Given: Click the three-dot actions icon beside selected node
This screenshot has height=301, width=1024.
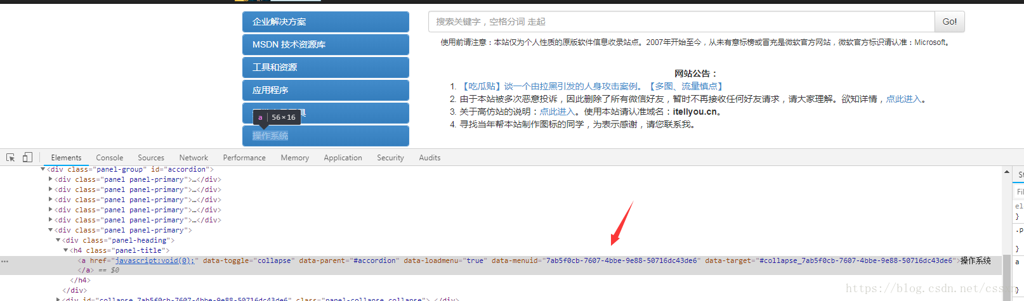Looking at the screenshot, I should (4, 261).
